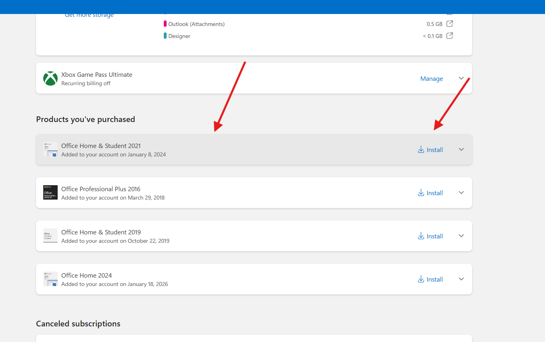Click the Recurring billing off status text
The width and height of the screenshot is (545, 342).
(86, 84)
